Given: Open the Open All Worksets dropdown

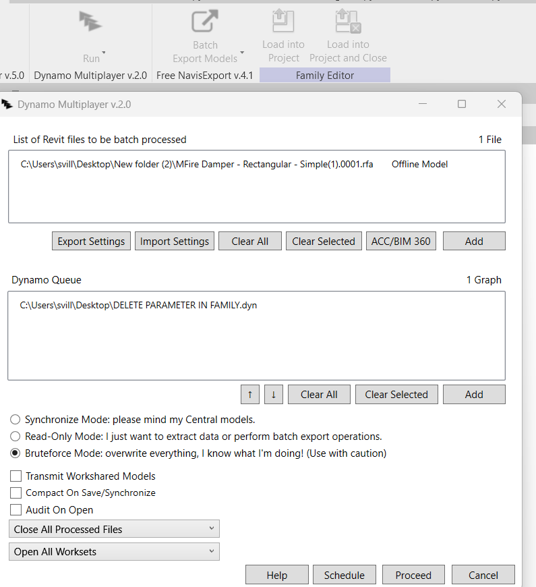Looking at the screenshot, I should 114,551.
